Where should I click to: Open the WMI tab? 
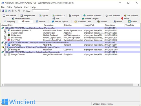pos(56,18)
